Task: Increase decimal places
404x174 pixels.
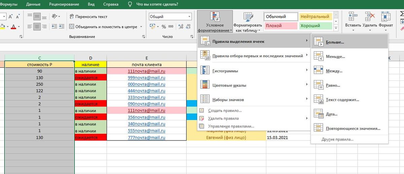Action: tap(181, 26)
